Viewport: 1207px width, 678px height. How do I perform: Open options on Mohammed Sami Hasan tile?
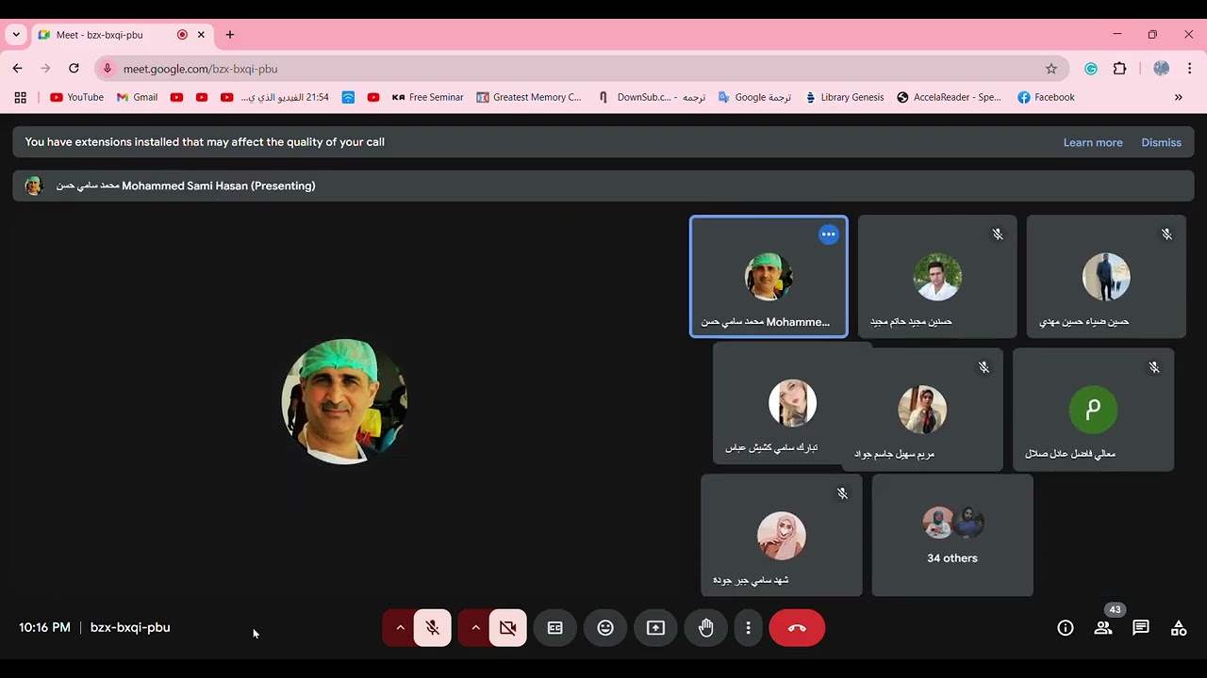[x=828, y=234]
